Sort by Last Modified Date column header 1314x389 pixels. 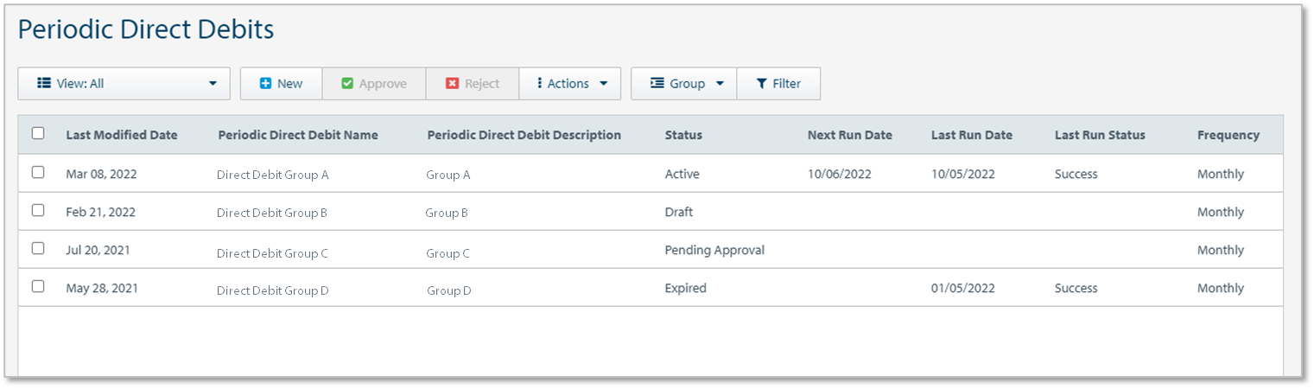[122, 135]
